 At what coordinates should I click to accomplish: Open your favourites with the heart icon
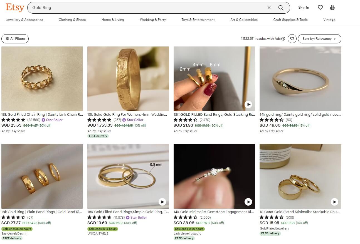pos(320,8)
